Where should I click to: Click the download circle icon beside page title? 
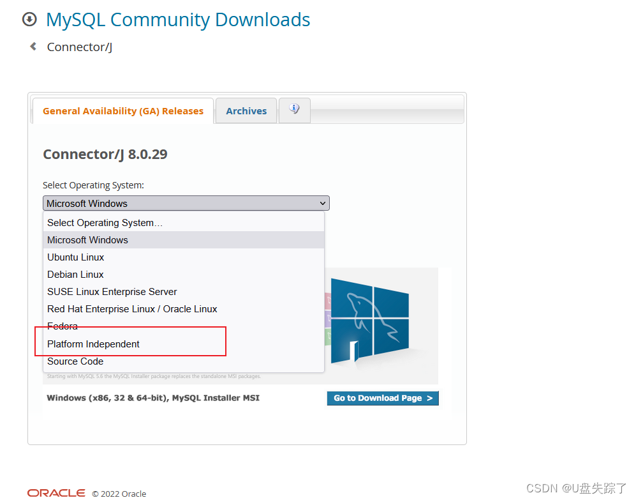(29, 19)
